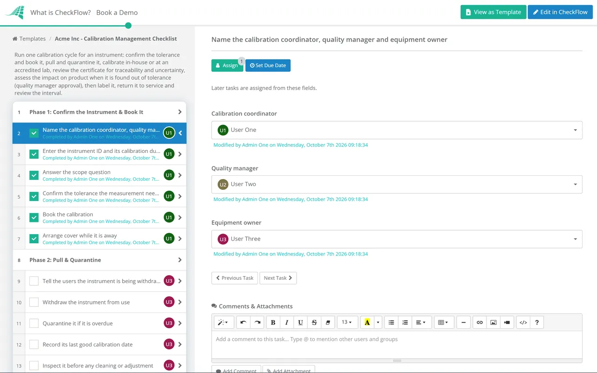Click the 'Set Due Date' button
Viewport: 597px width, 373px height.
pos(268,66)
